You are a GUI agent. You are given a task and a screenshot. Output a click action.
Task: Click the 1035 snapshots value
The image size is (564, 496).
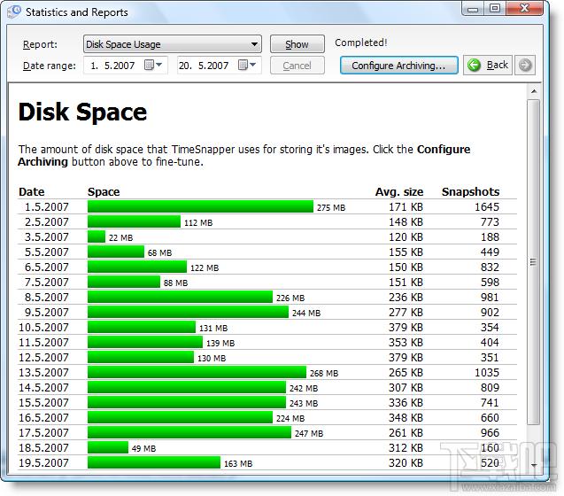pos(487,372)
